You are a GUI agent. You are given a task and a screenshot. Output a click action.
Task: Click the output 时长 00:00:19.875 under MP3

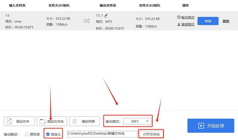coord(110,28)
